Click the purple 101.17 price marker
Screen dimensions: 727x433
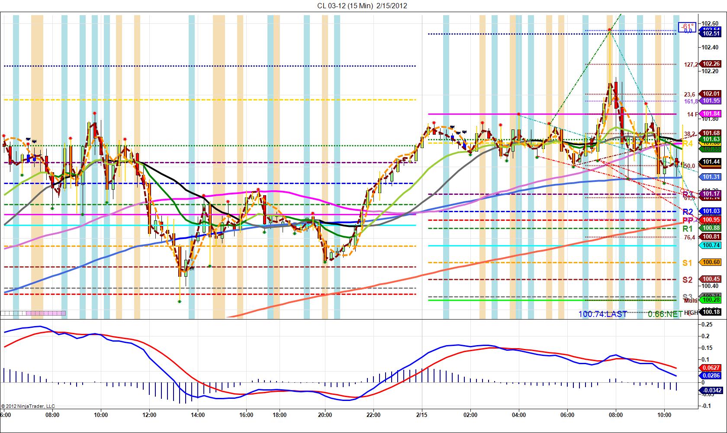711,194
